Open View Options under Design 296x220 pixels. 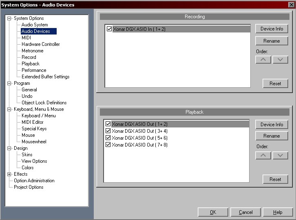pyautogui.click(x=34, y=161)
